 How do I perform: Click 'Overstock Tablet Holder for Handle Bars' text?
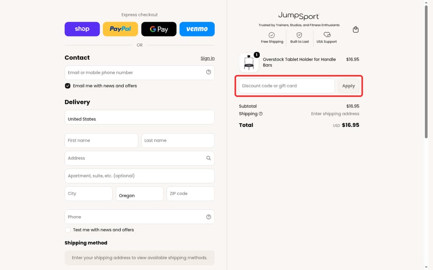(x=299, y=62)
